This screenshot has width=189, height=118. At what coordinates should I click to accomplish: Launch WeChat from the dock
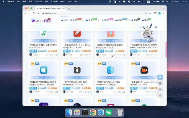tap(108, 112)
